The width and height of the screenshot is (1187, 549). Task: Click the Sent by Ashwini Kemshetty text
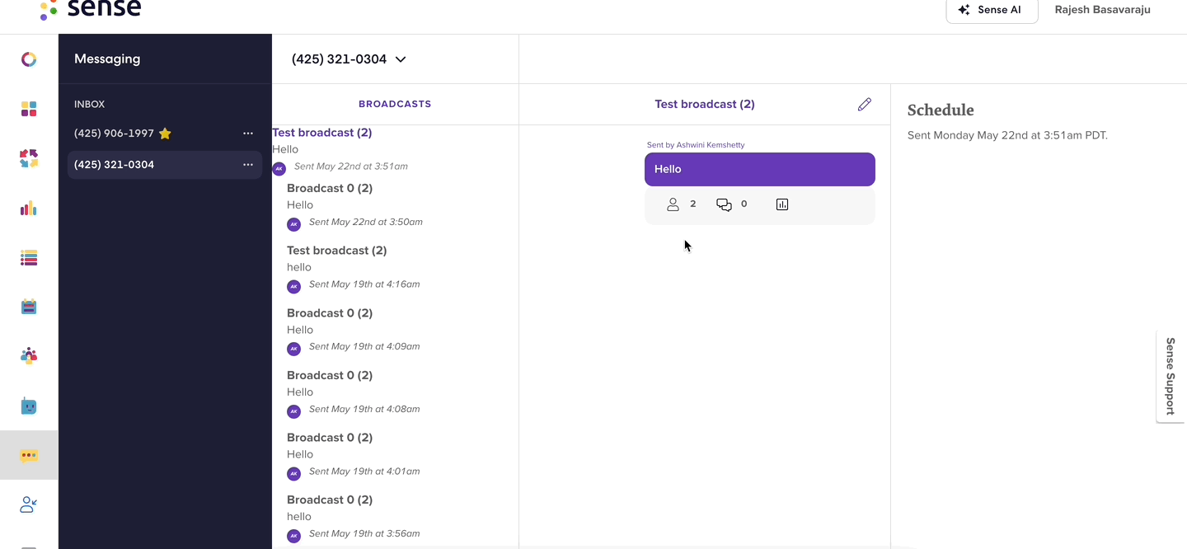pos(696,145)
